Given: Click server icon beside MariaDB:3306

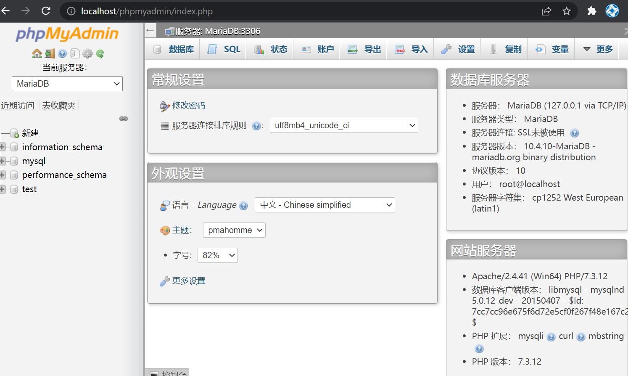Looking at the screenshot, I should (169, 31).
